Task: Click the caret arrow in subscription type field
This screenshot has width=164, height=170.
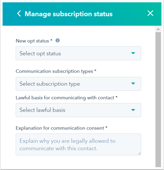Action: point(133,84)
